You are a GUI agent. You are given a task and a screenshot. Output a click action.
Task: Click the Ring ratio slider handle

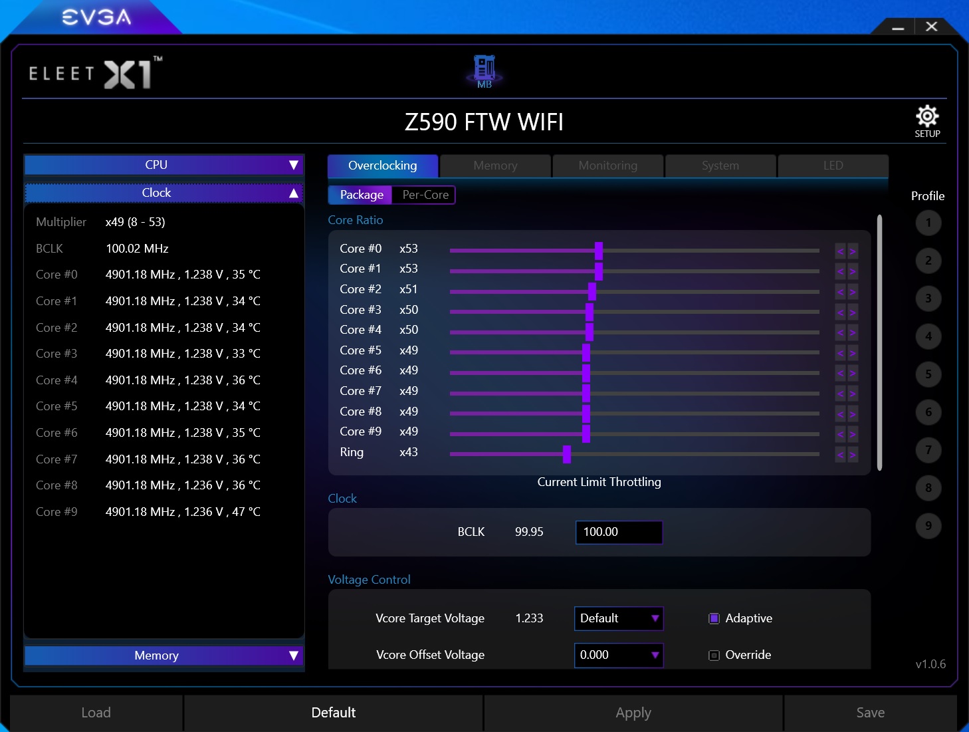point(567,454)
